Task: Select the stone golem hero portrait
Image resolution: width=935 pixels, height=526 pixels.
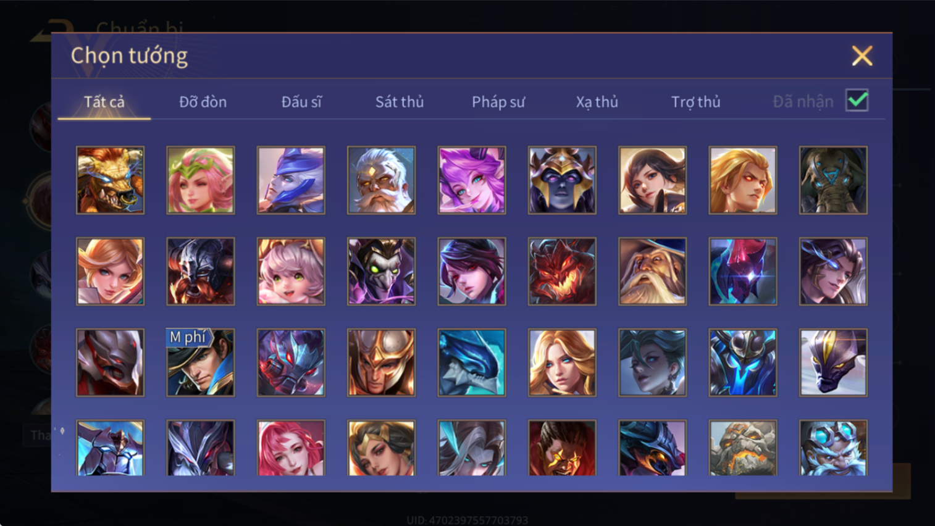Action: coord(743,448)
